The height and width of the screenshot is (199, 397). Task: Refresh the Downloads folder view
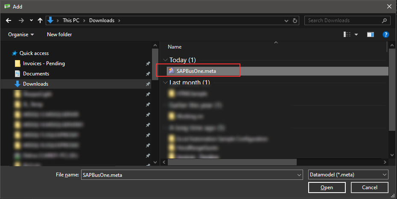[295, 21]
